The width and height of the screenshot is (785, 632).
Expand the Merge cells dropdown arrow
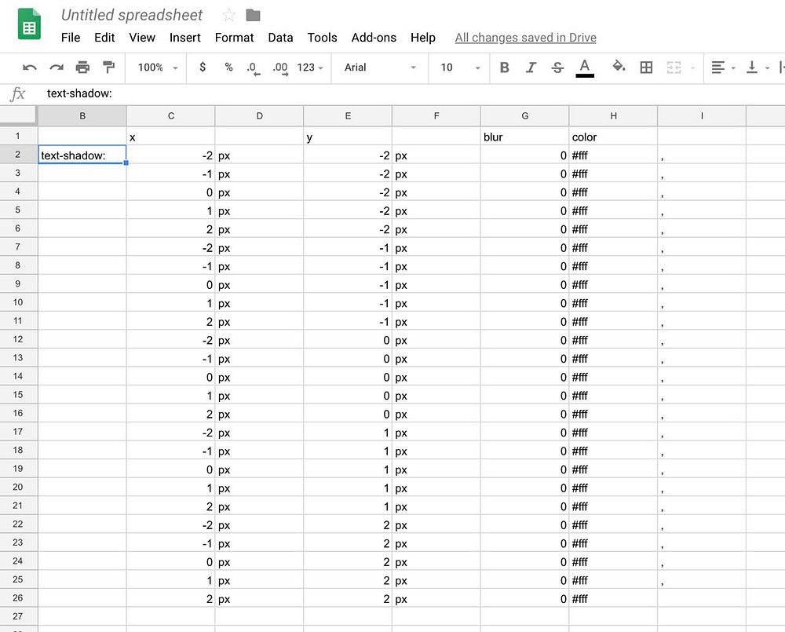click(693, 68)
